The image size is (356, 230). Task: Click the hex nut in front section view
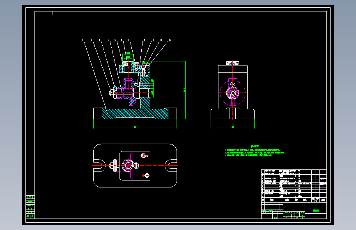(111, 92)
